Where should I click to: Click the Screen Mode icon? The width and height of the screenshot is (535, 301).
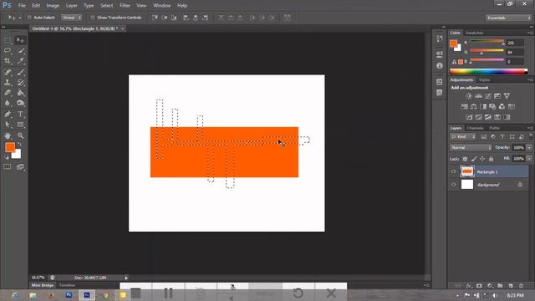tap(20, 167)
